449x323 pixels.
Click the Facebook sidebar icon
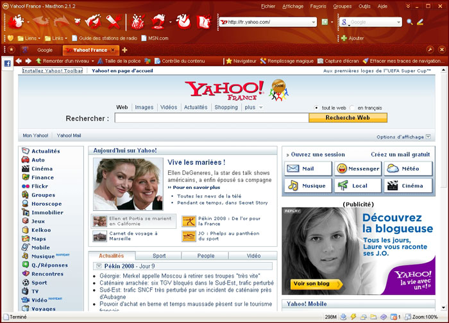point(7,63)
